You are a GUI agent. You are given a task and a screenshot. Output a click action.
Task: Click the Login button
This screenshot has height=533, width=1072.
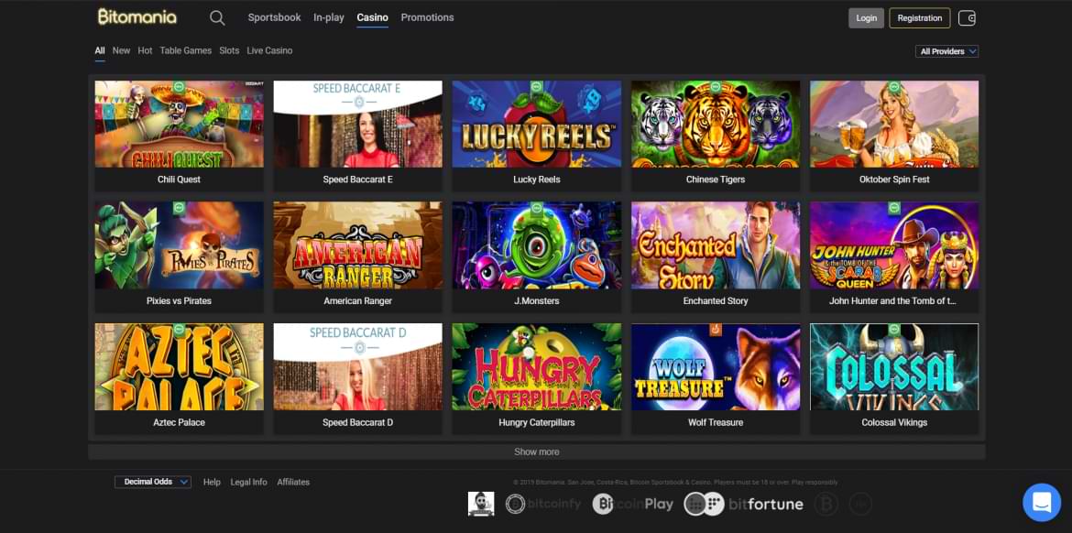pyautogui.click(x=866, y=18)
